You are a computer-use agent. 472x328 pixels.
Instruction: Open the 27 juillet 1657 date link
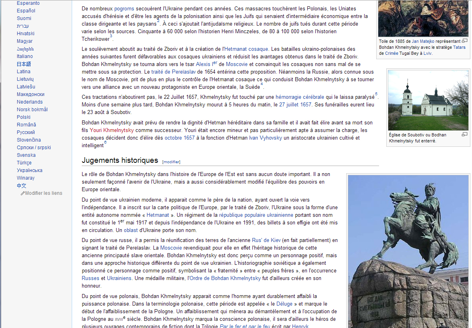tap(295, 105)
